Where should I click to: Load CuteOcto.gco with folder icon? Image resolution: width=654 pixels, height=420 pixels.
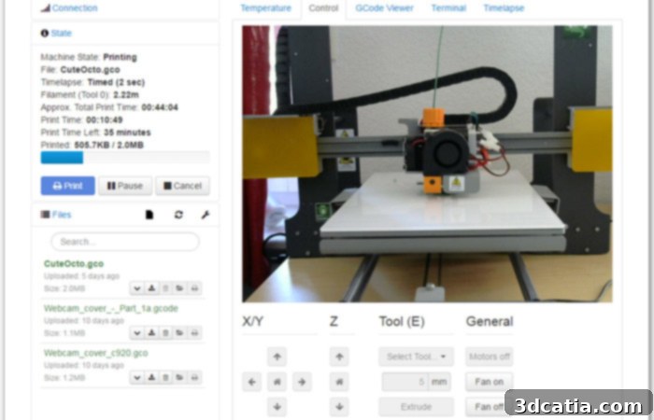[179, 287]
